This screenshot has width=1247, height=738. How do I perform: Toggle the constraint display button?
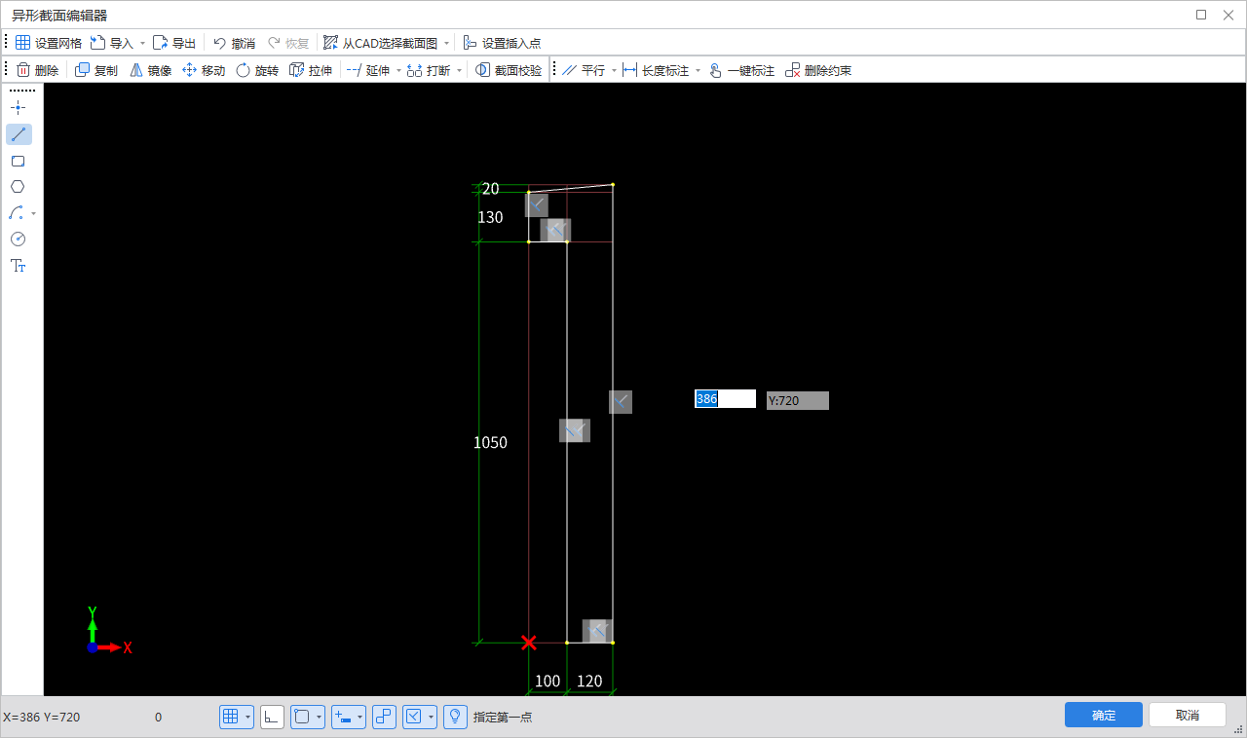[x=414, y=717]
